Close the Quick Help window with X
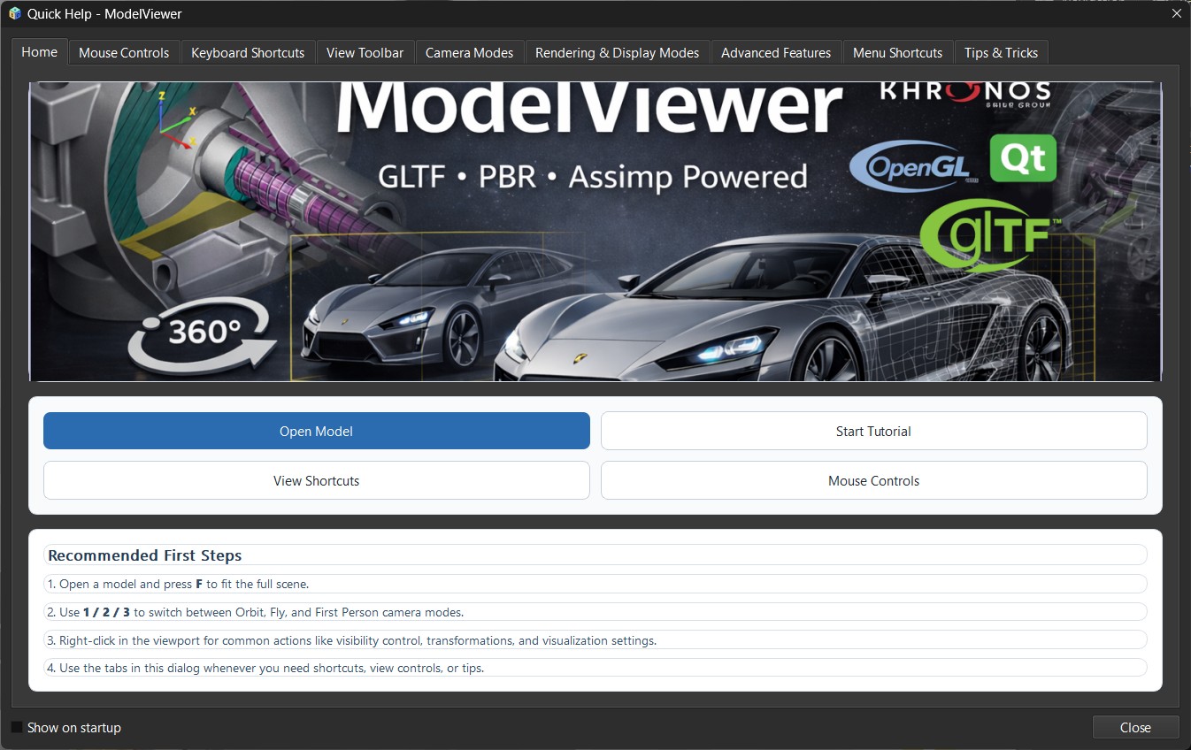Viewport: 1191px width, 750px height. (1176, 13)
